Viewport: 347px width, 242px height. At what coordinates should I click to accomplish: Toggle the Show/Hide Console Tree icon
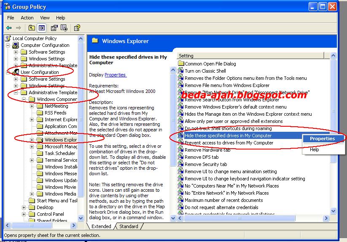point(42,28)
